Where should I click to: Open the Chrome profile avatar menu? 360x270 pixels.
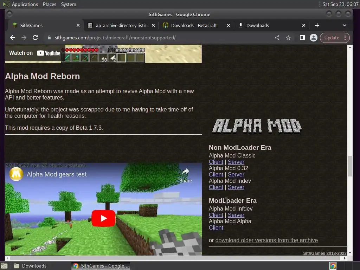point(313,38)
